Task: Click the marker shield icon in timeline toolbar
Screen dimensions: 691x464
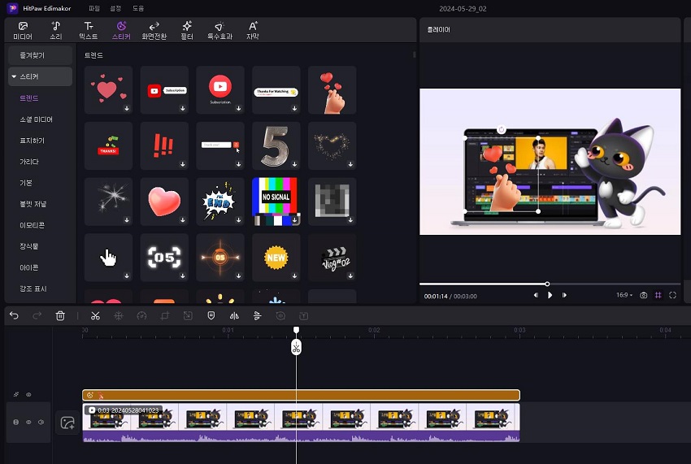Action: 211,315
